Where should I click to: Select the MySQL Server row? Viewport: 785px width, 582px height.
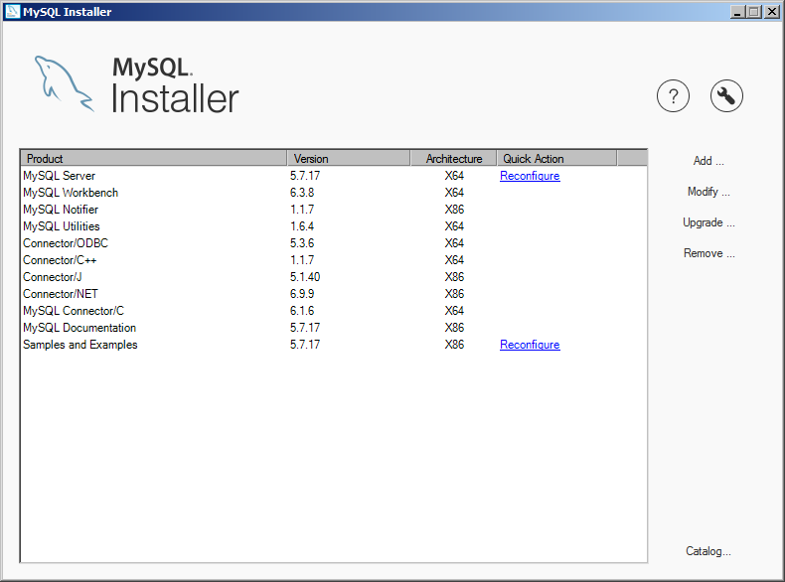[334, 176]
